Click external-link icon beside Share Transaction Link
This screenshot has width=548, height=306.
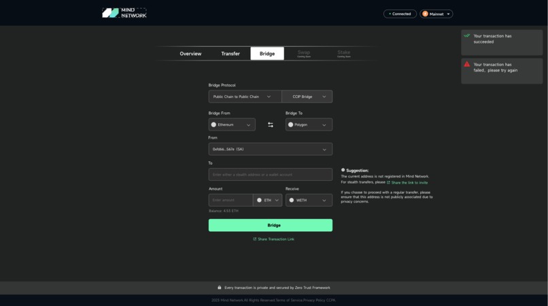[x=255, y=239]
